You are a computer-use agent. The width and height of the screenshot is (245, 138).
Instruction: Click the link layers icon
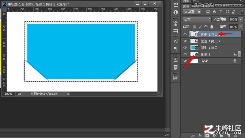point(193,136)
